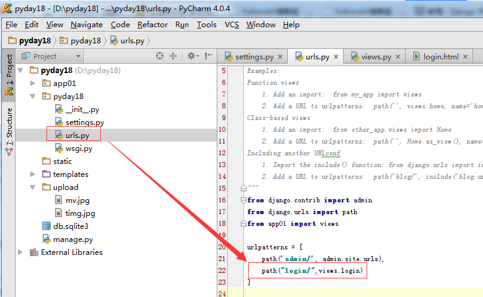Image resolution: width=483 pixels, height=297 pixels.
Task: Expand the templates folder
Action: click(33, 174)
